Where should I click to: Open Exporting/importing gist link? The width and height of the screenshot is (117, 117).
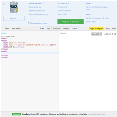coord(39,14)
